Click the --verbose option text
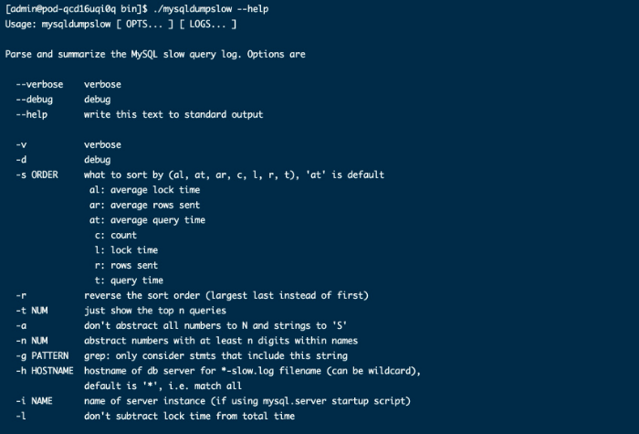Image resolution: width=639 pixels, height=434 pixels. point(40,84)
